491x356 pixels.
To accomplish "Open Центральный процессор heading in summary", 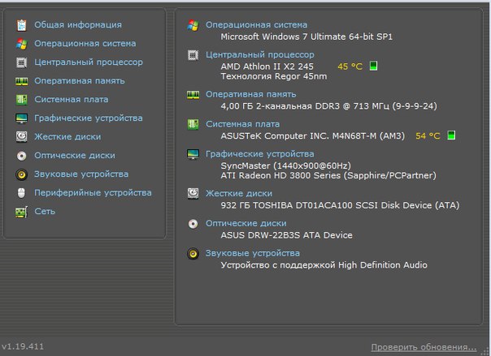I will point(260,54).
